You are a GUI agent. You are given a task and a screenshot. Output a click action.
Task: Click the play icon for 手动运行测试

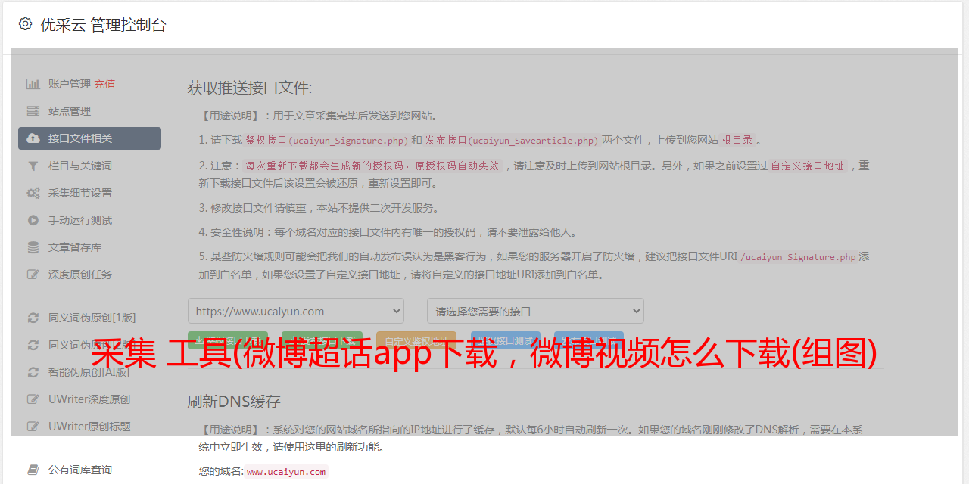(33, 220)
